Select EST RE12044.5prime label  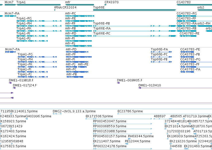tap(138, 141)
